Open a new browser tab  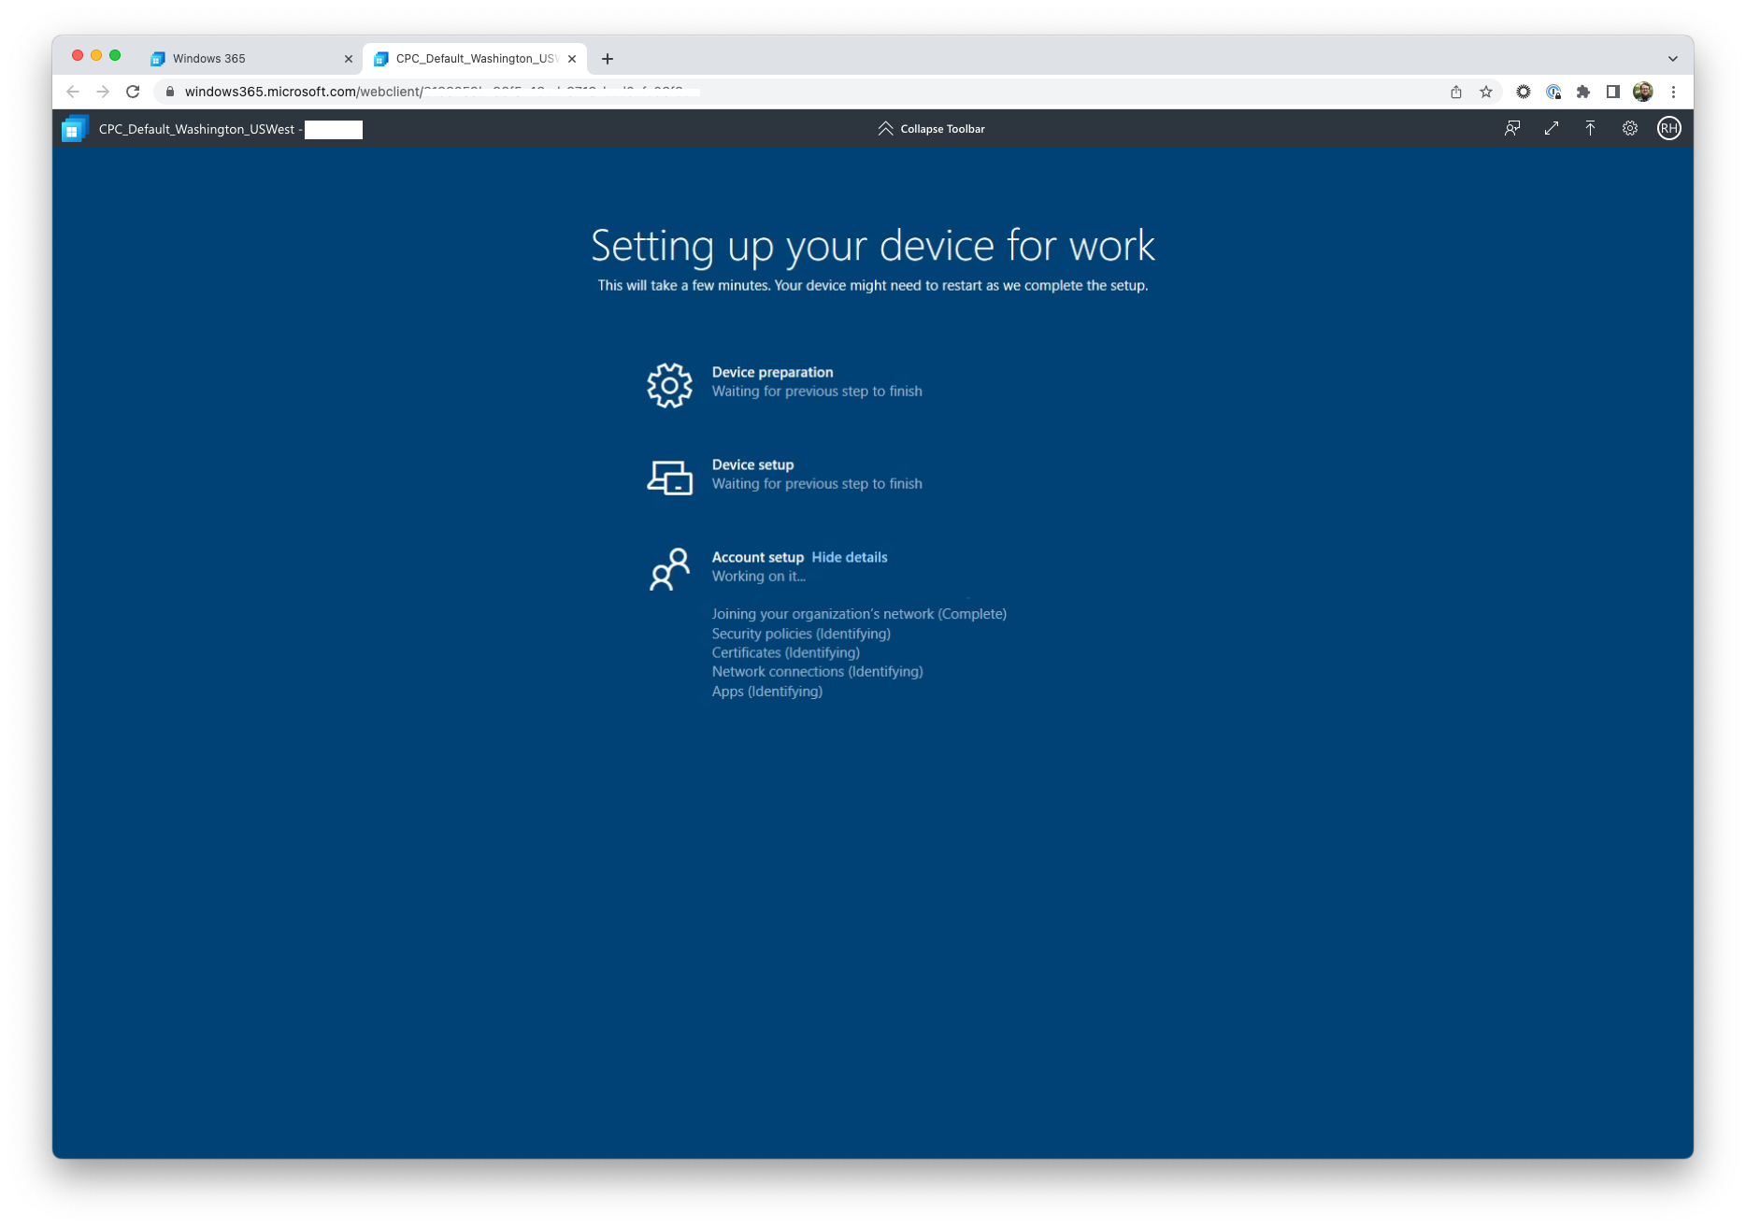click(x=608, y=59)
